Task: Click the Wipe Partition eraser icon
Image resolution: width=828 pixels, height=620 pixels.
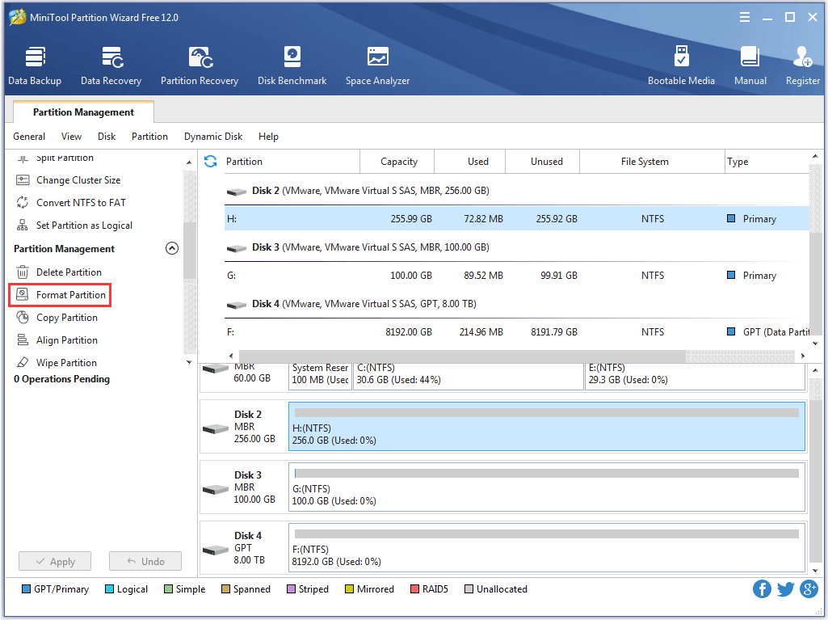Action: (23, 363)
